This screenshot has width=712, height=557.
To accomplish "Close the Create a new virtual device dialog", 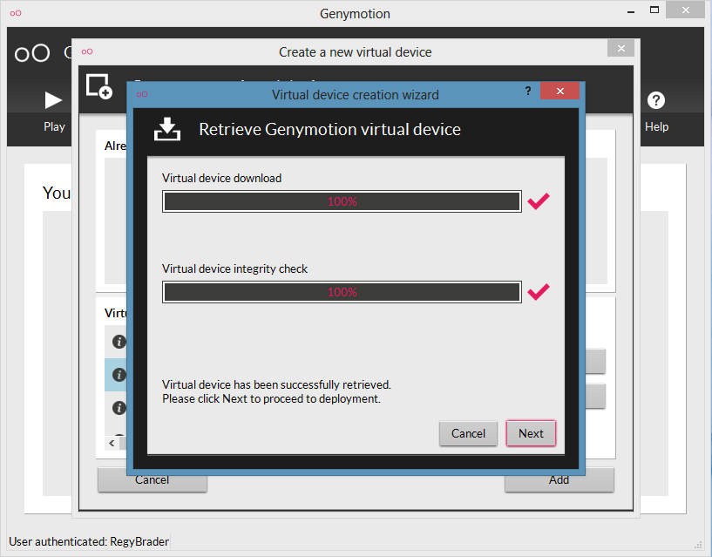I will (x=620, y=48).
